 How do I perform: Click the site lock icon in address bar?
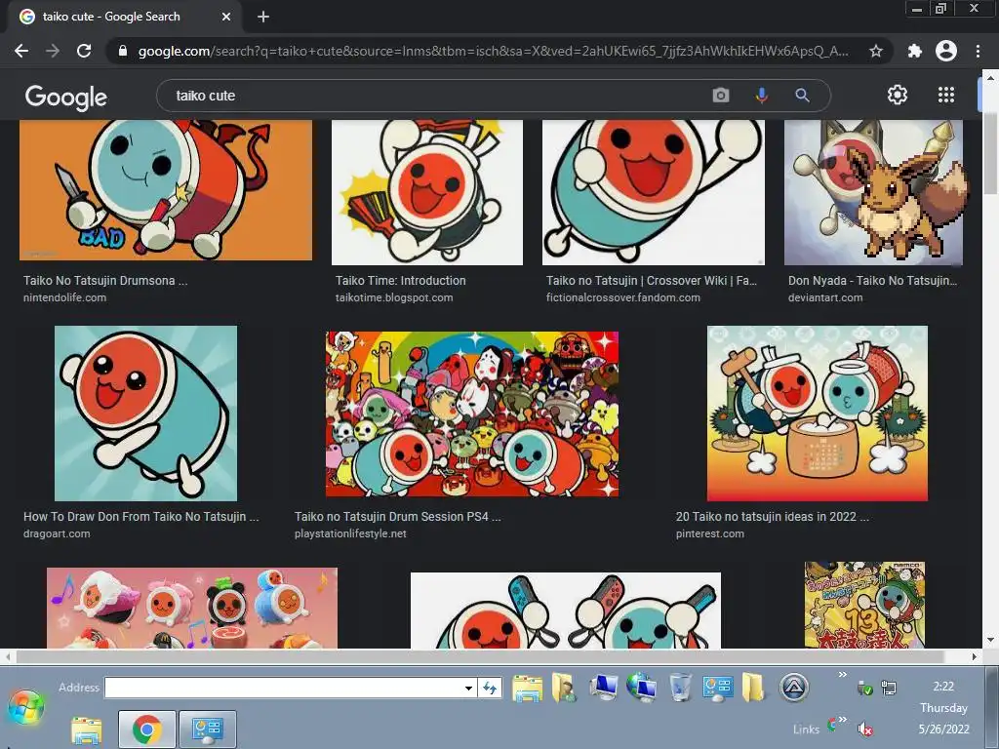tap(123, 51)
